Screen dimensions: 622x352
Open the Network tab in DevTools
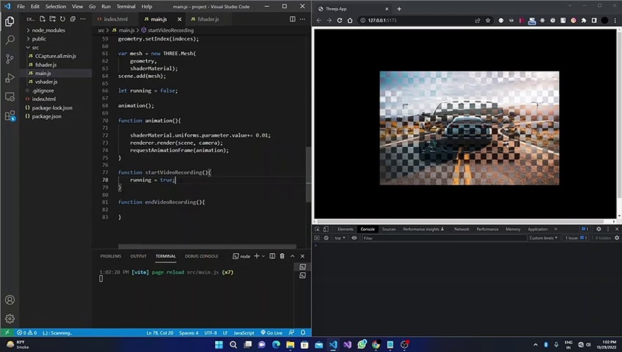point(461,229)
